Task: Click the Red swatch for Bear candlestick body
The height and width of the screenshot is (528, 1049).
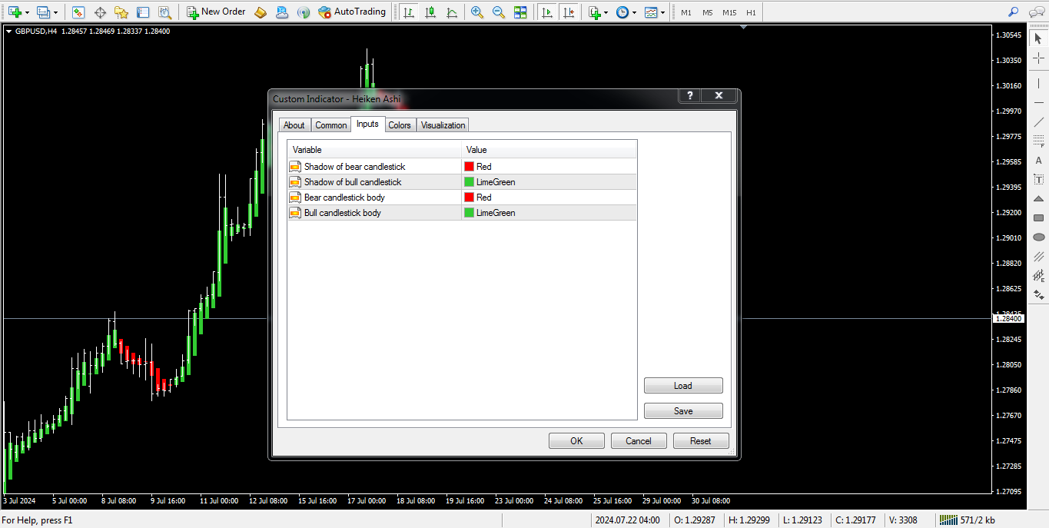Action: (x=469, y=198)
